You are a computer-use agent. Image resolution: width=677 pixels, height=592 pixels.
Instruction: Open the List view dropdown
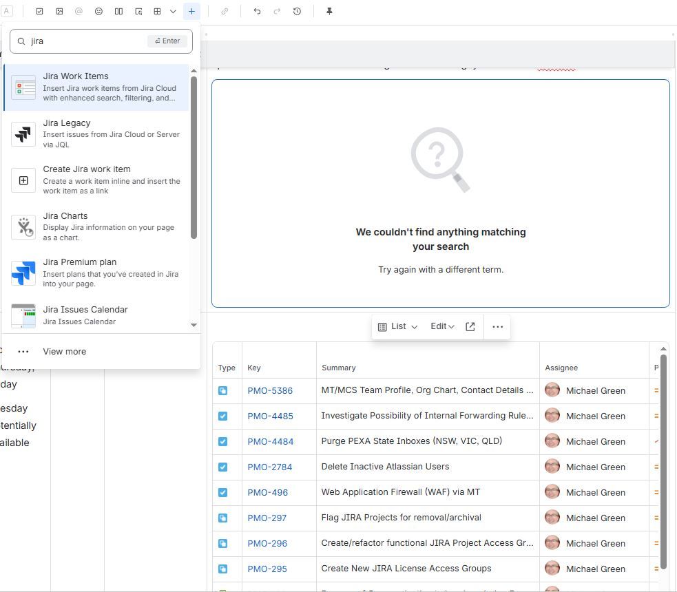(x=397, y=327)
